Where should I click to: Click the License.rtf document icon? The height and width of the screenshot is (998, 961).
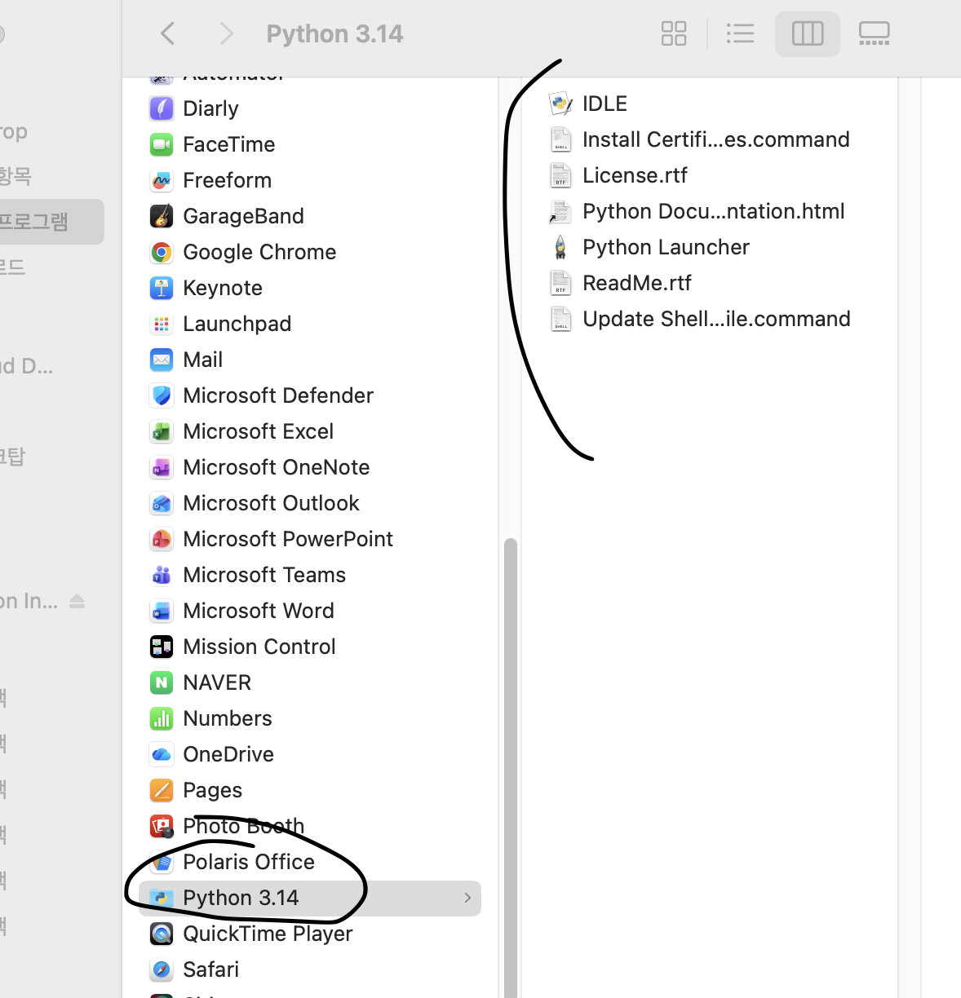pyautogui.click(x=560, y=175)
